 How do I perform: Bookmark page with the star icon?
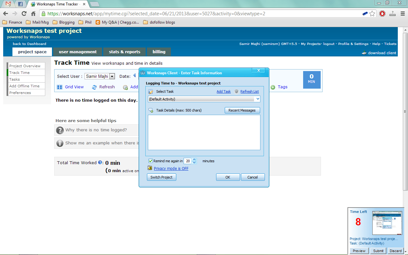click(372, 14)
